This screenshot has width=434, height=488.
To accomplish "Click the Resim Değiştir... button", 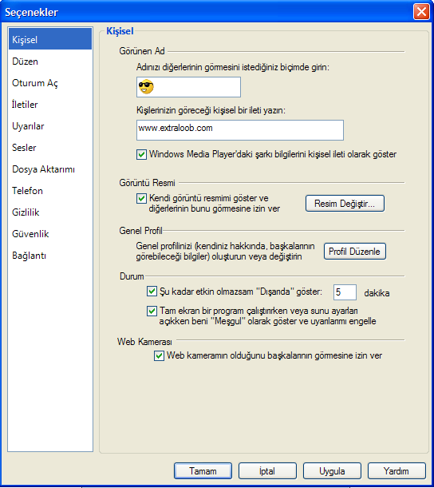I will coord(345,204).
